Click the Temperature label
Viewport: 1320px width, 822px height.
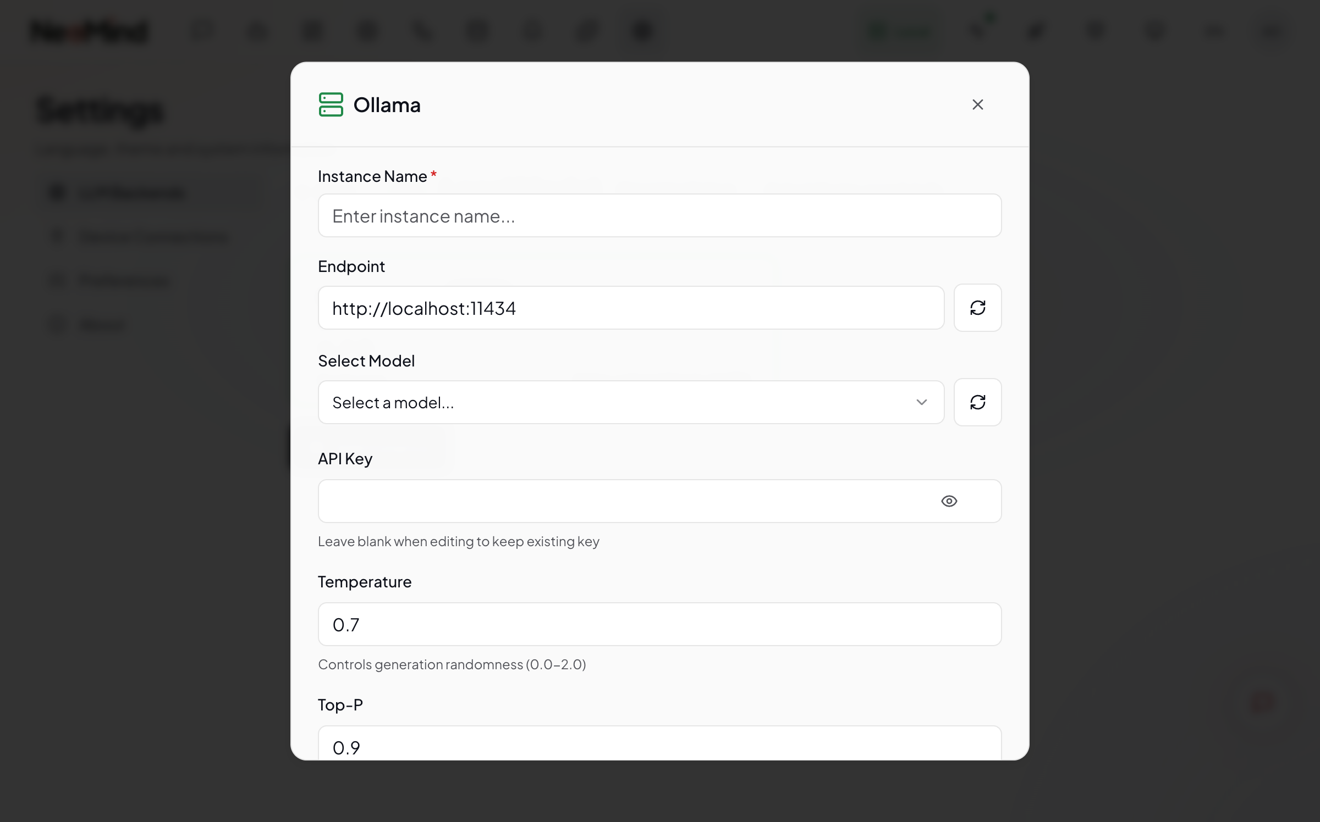365,582
